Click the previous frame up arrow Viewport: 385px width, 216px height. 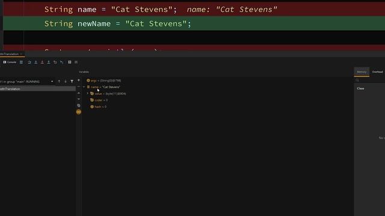[x=59, y=82]
